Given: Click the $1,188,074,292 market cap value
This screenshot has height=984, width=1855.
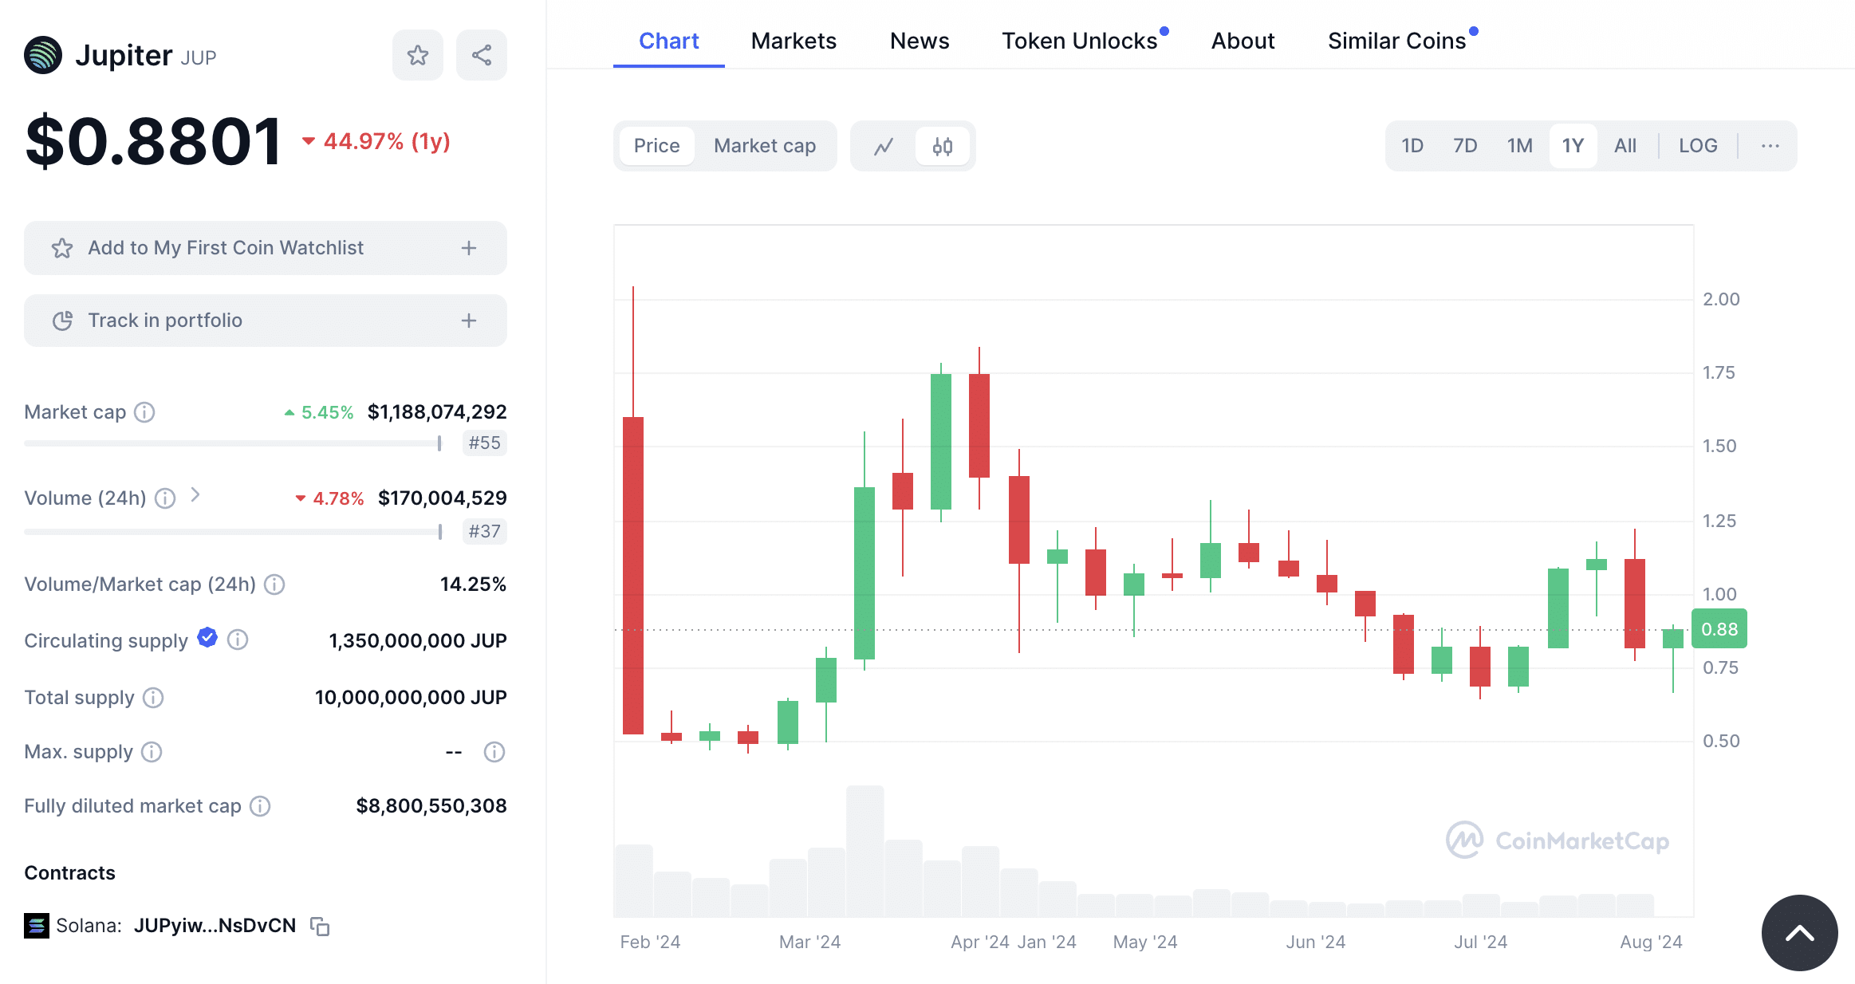Looking at the screenshot, I should (437, 412).
